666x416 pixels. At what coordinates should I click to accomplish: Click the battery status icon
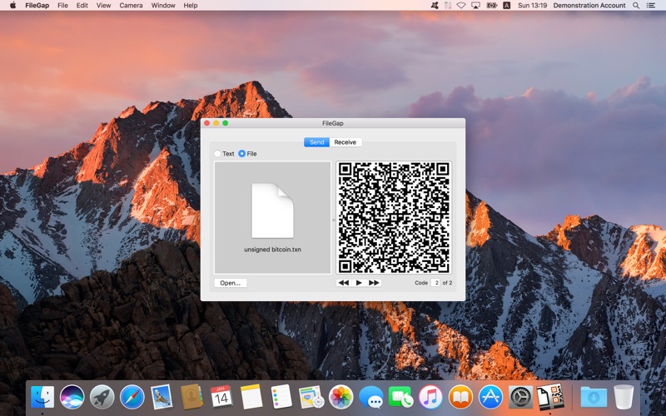click(492, 6)
